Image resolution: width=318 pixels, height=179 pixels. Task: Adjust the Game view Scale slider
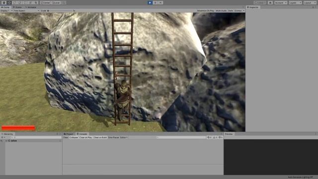(x=60, y=10)
